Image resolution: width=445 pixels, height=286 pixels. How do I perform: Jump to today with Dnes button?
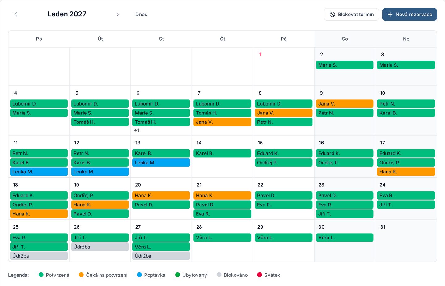pos(141,15)
